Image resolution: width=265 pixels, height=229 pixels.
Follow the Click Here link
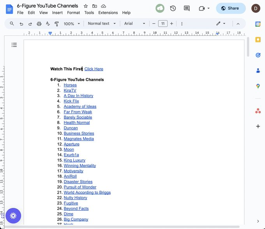94,69
